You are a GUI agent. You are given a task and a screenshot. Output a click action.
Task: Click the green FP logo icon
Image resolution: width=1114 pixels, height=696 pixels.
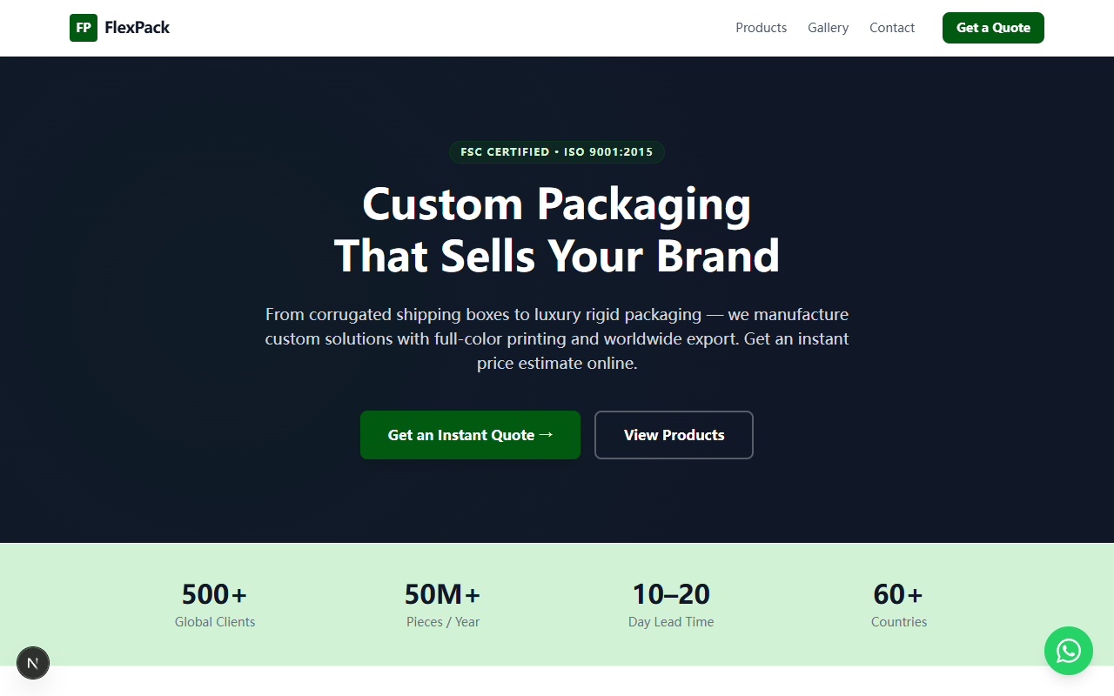click(x=84, y=28)
